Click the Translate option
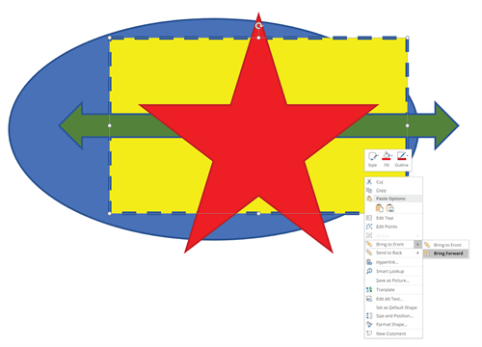The image size is (482, 347). (393, 289)
